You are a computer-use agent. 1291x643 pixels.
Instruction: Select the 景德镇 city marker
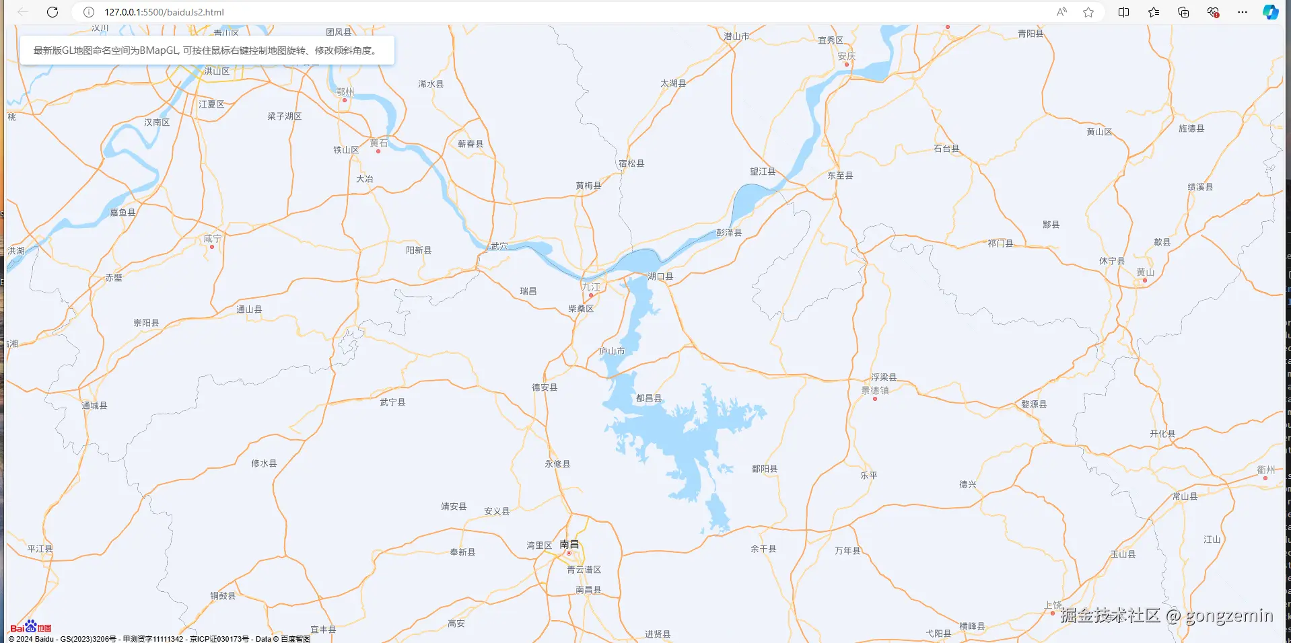pyautogui.click(x=875, y=399)
